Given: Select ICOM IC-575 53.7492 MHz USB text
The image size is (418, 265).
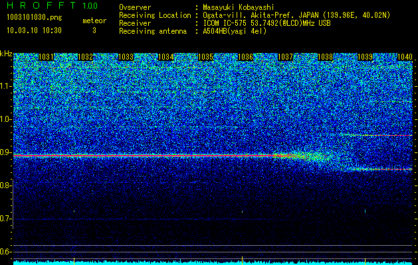Looking at the screenshot, I should pos(266,23).
